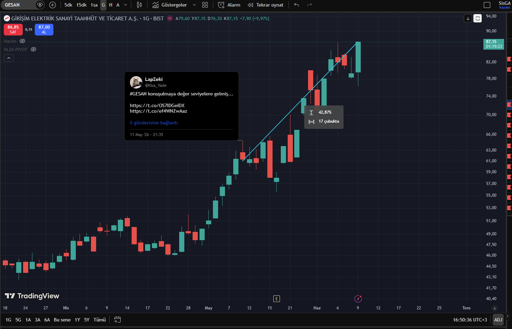Click the LapZeki avatar in tweet card
512x329 pixels.
click(x=136, y=82)
